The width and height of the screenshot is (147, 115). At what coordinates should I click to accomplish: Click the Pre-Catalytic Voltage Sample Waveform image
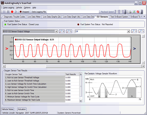tap(113, 89)
